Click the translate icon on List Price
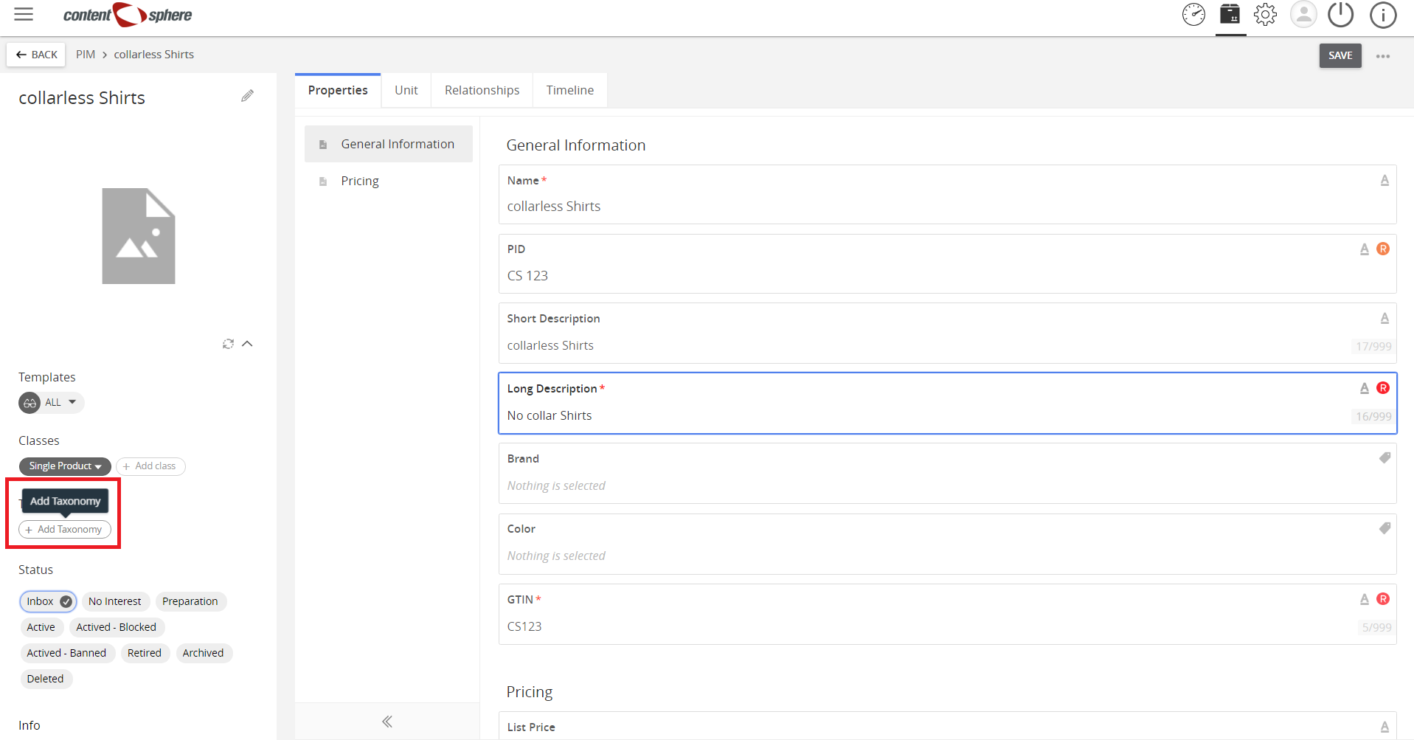The height and width of the screenshot is (740, 1414). click(x=1384, y=727)
